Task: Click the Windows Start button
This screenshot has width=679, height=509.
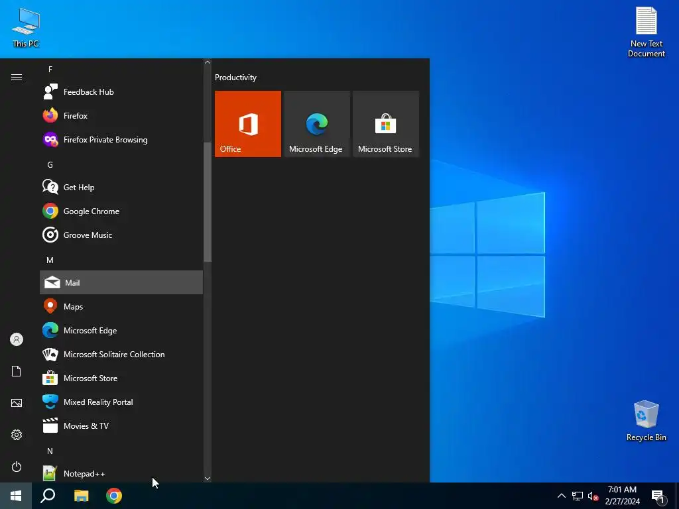Action: (16, 496)
